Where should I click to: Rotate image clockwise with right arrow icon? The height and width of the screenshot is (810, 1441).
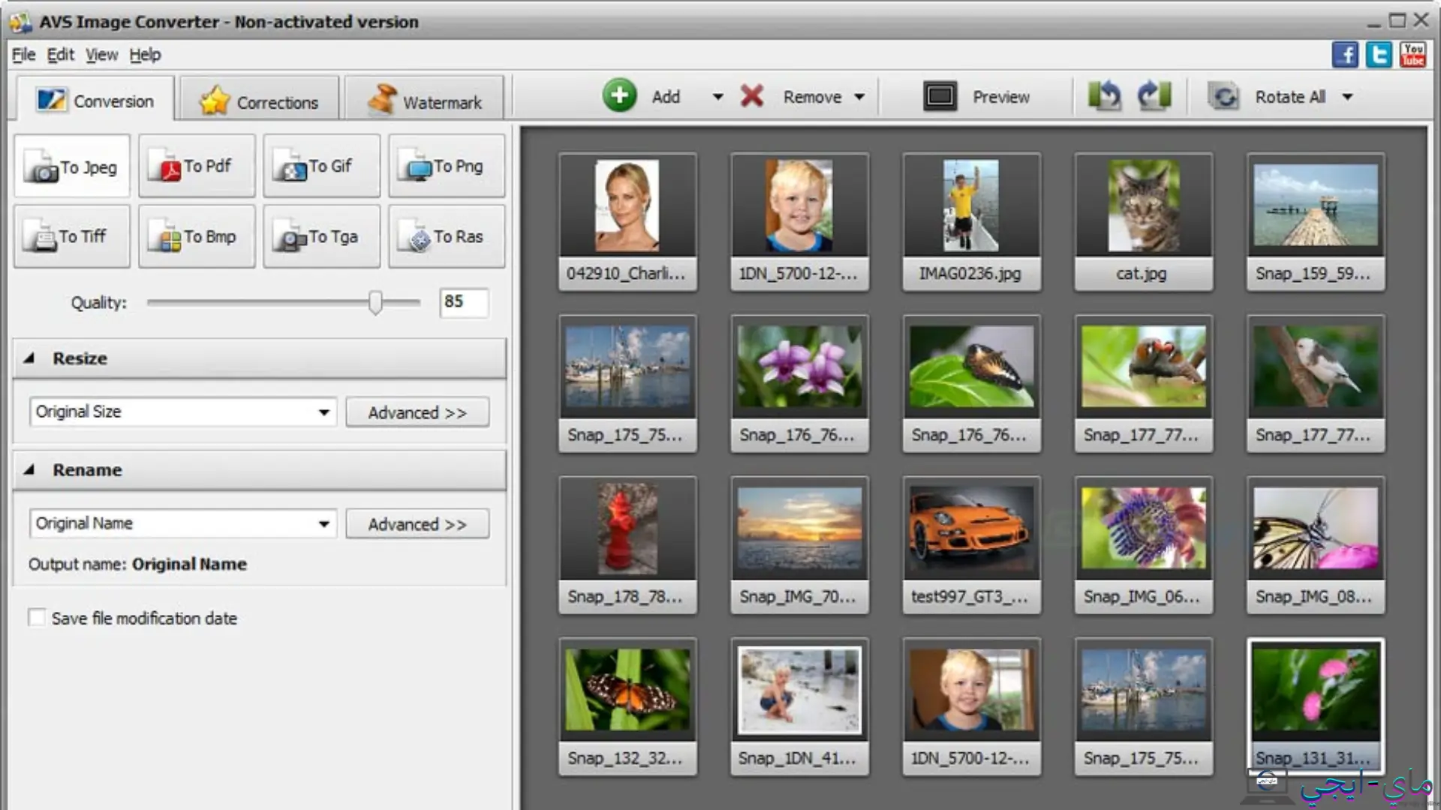[x=1154, y=96]
